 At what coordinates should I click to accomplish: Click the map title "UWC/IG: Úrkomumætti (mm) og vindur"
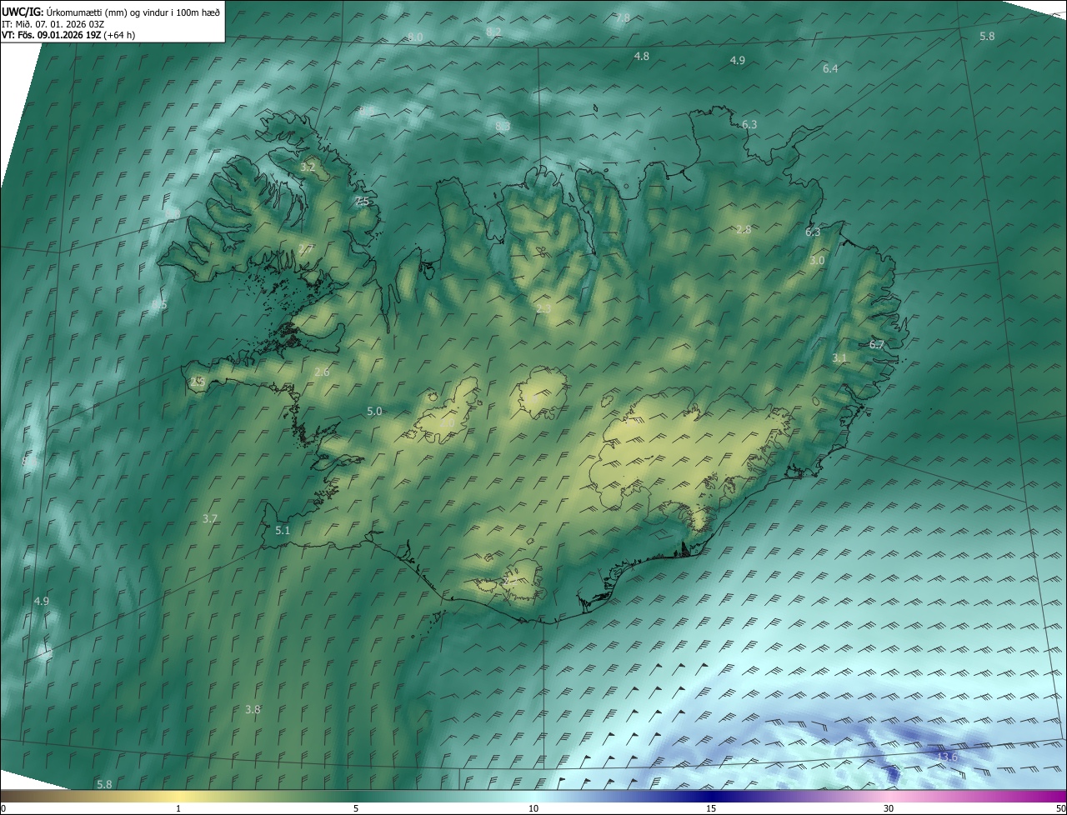(110, 11)
